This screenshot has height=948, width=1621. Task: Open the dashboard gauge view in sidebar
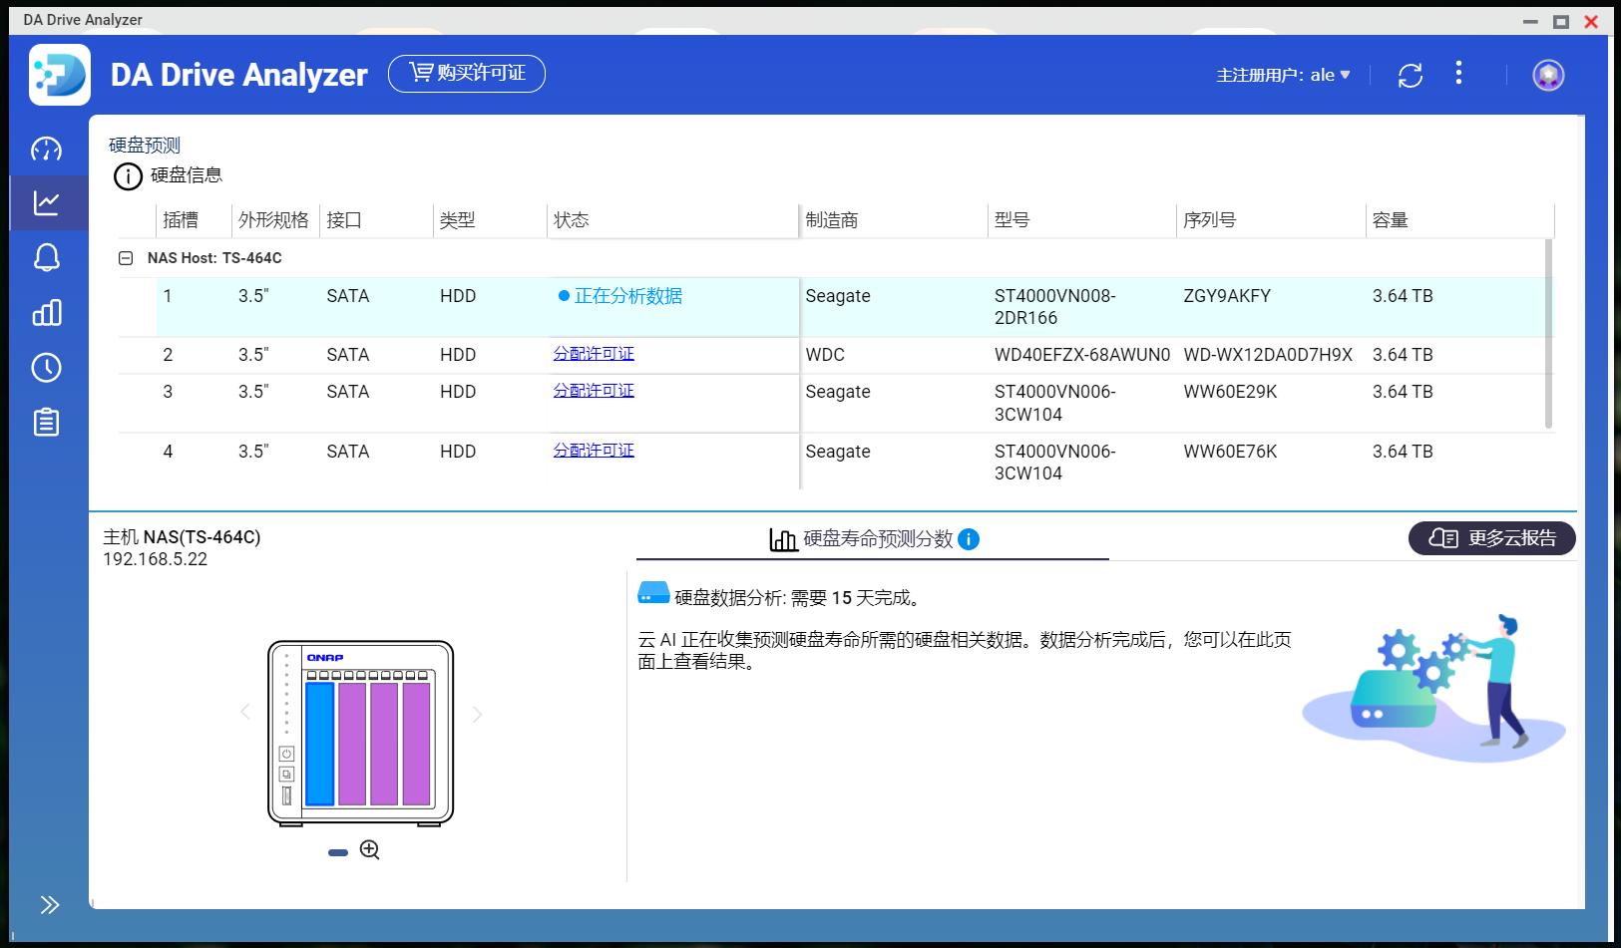pos(47,147)
